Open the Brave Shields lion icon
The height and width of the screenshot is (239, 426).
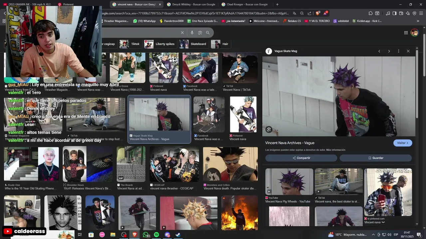pos(318,13)
